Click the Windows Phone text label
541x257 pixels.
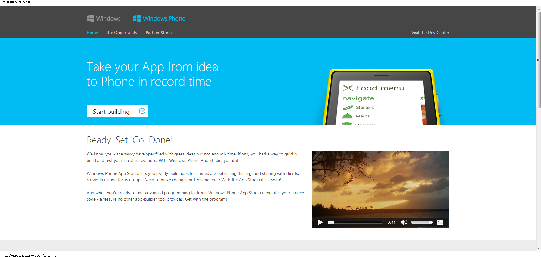(164, 18)
